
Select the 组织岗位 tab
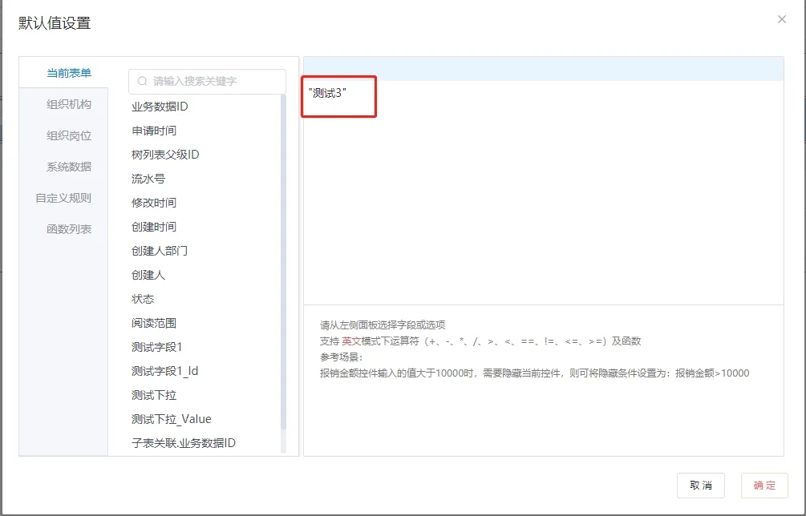pos(69,135)
